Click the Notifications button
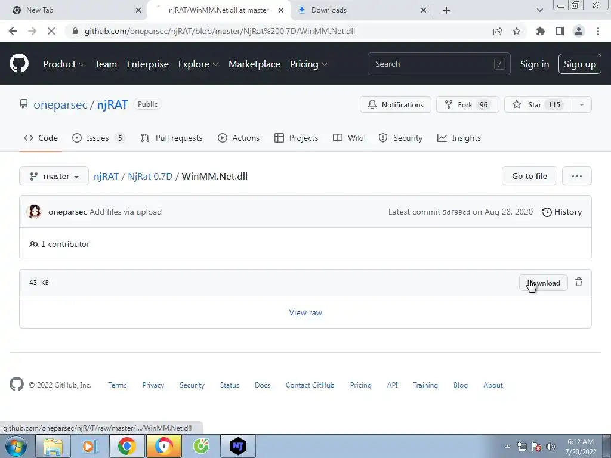The width and height of the screenshot is (611, 458). click(x=396, y=104)
